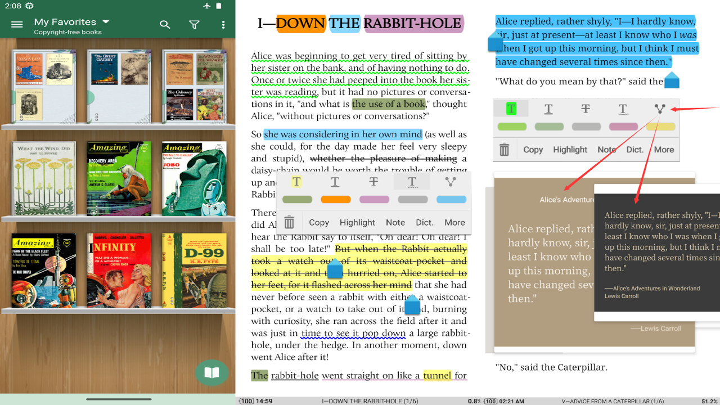
Task: Tap the orange highlighted word DOWN in the title
Action: click(x=301, y=24)
